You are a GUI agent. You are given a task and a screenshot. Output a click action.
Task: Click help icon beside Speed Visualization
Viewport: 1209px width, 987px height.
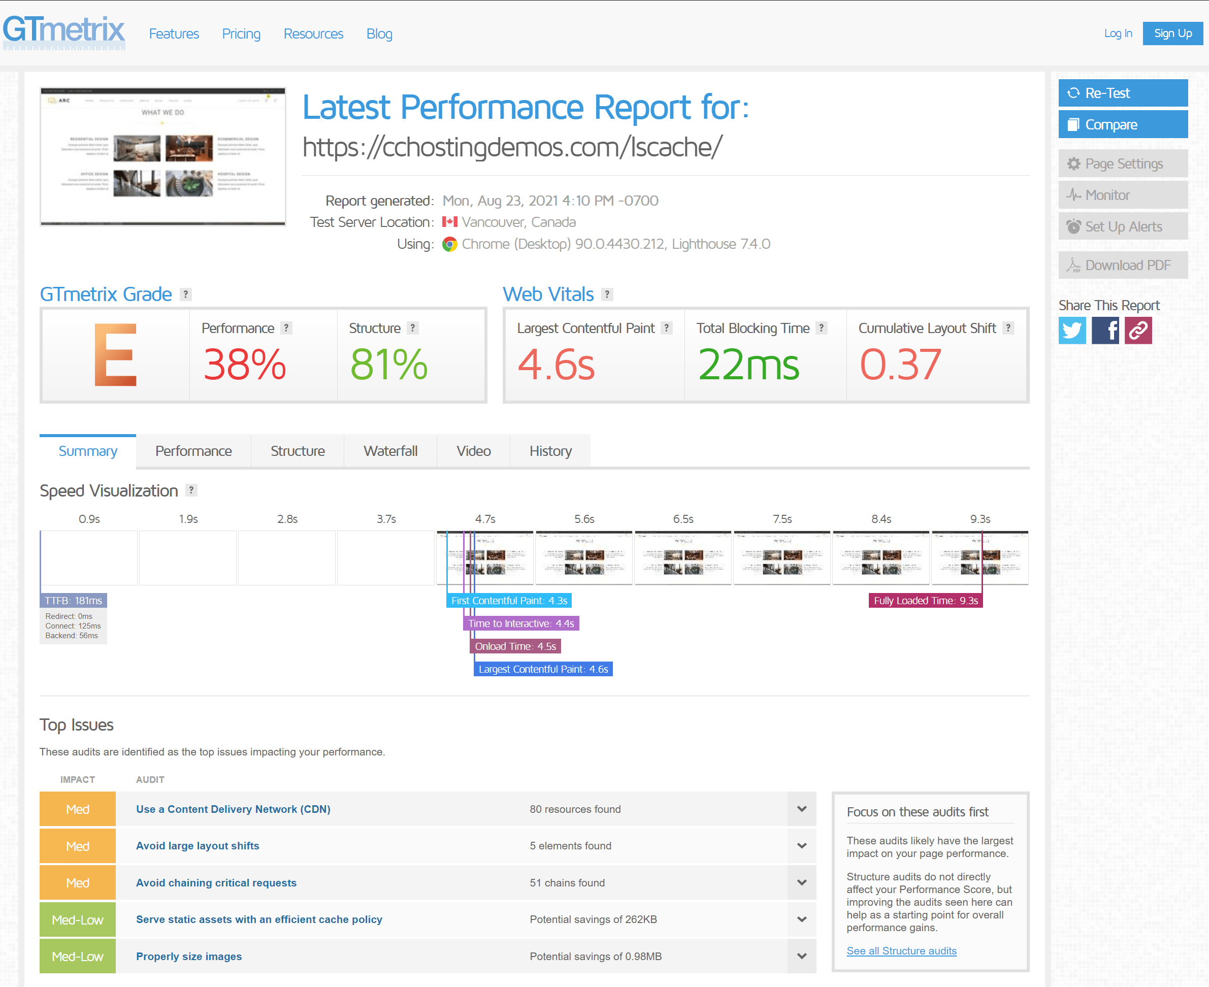(x=191, y=490)
